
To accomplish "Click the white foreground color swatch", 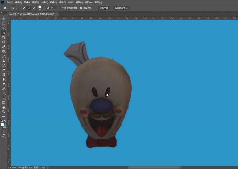I will coord(3,124).
